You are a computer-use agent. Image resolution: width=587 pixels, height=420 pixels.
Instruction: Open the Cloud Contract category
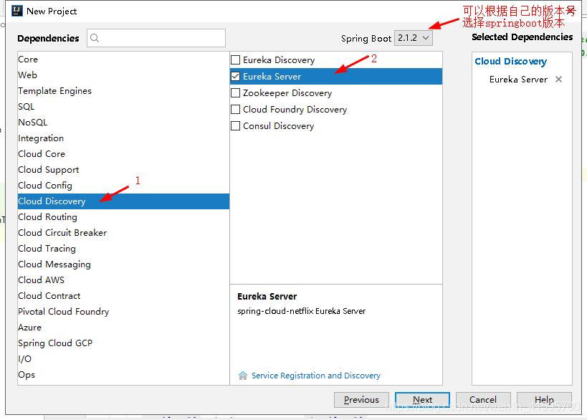(x=123, y=296)
